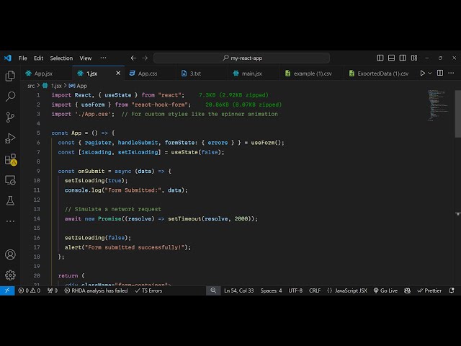The width and height of the screenshot is (461, 346).
Task: Switch to the App.css tab
Action: click(x=147, y=73)
